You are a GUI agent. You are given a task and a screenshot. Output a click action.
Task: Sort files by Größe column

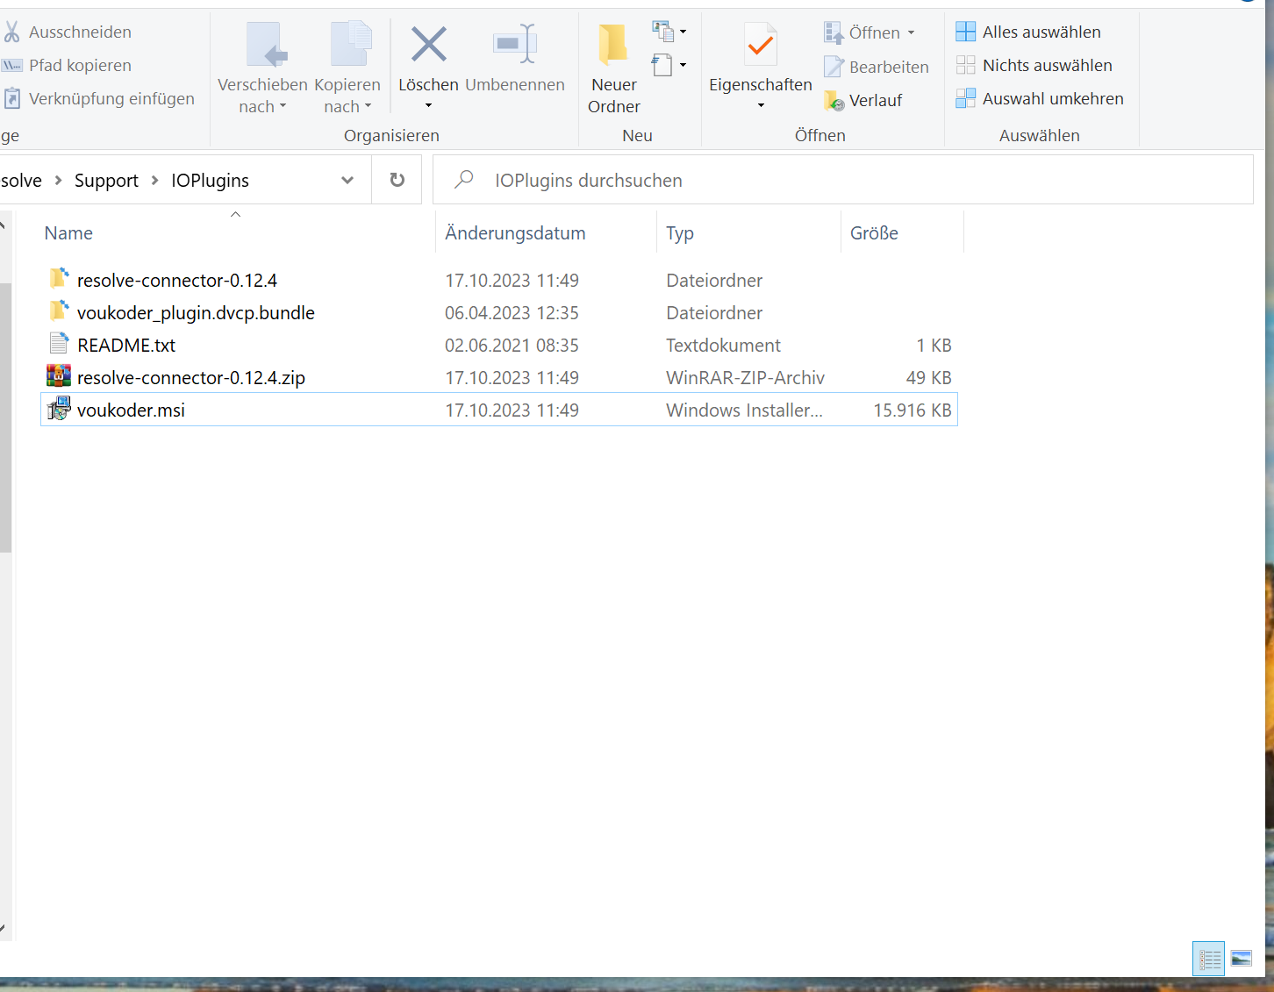pyautogui.click(x=874, y=233)
